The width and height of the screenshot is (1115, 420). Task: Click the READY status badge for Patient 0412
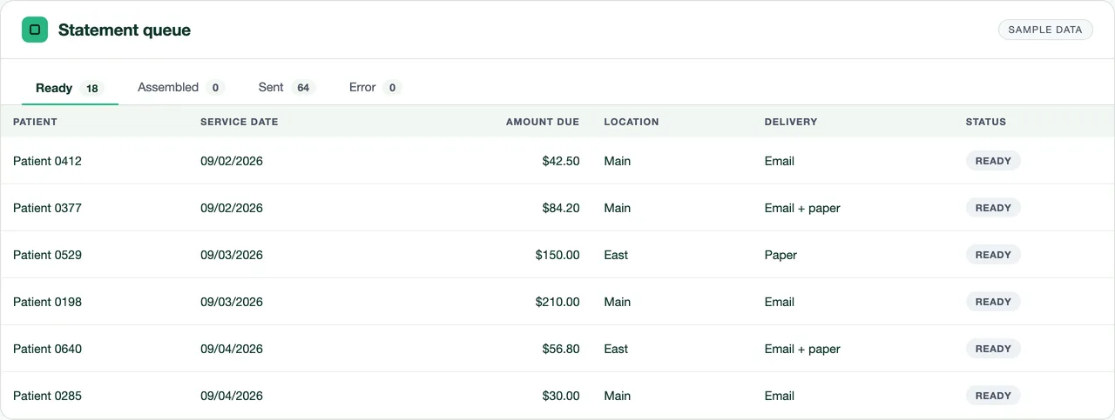[993, 161]
